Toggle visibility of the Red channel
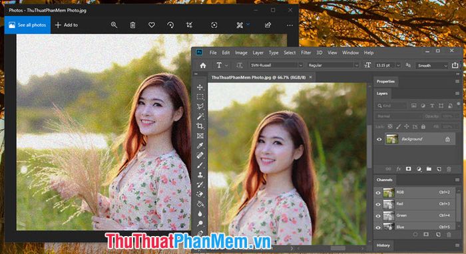Viewport: 466px width, 254px height. tap(378, 204)
